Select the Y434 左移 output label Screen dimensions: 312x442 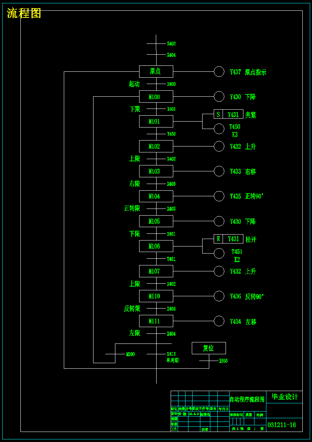[x=243, y=322]
